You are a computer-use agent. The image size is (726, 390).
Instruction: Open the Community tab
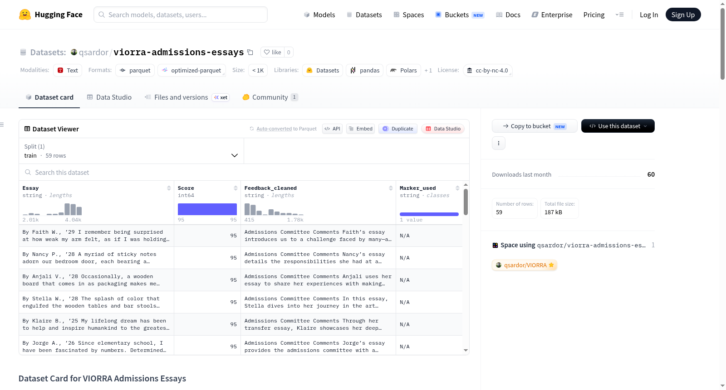(270, 97)
